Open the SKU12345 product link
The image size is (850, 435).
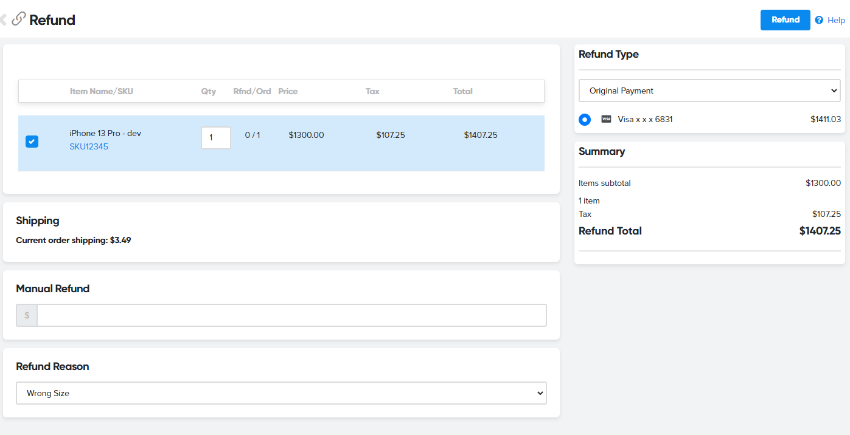(89, 146)
